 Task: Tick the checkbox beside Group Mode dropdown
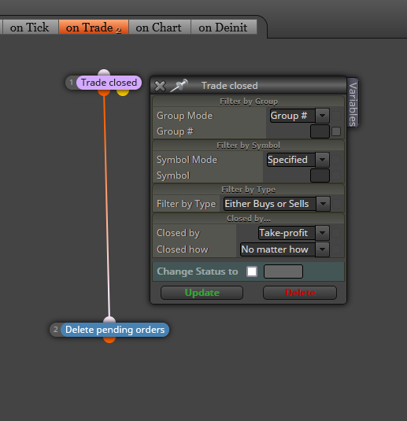point(336,116)
